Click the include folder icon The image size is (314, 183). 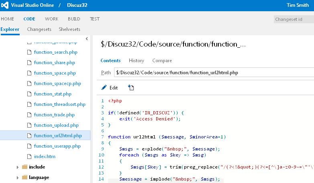pyautogui.click(x=24, y=167)
